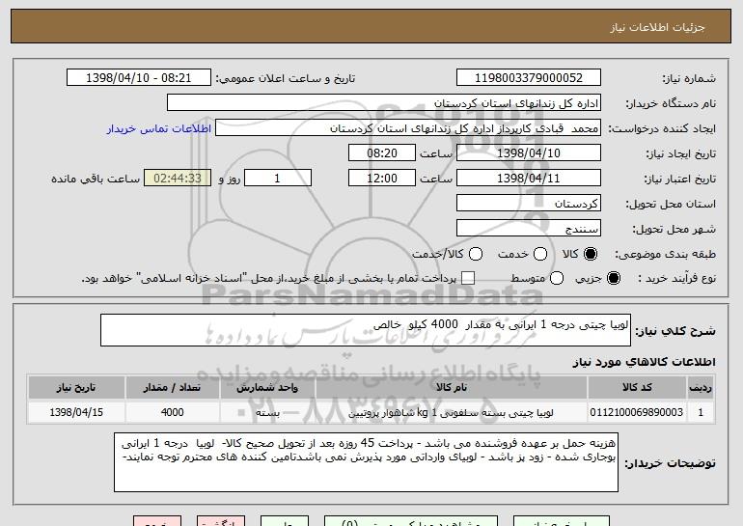Screen dimensions: 743x526
Task: Click the product name لوبیا چیتی cell
Action: [452, 412]
